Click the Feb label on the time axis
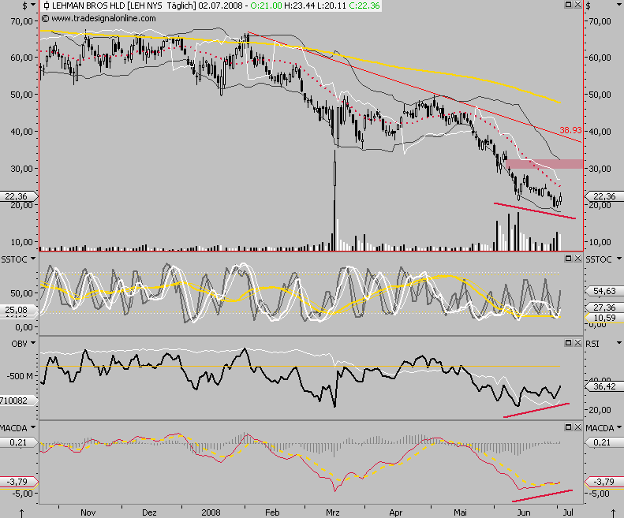The image size is (624, 518). coord(272,512)
